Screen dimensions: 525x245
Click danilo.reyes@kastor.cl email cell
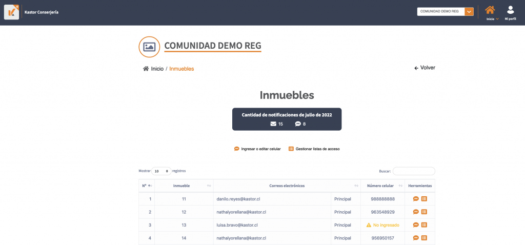[x=238, y=199]
